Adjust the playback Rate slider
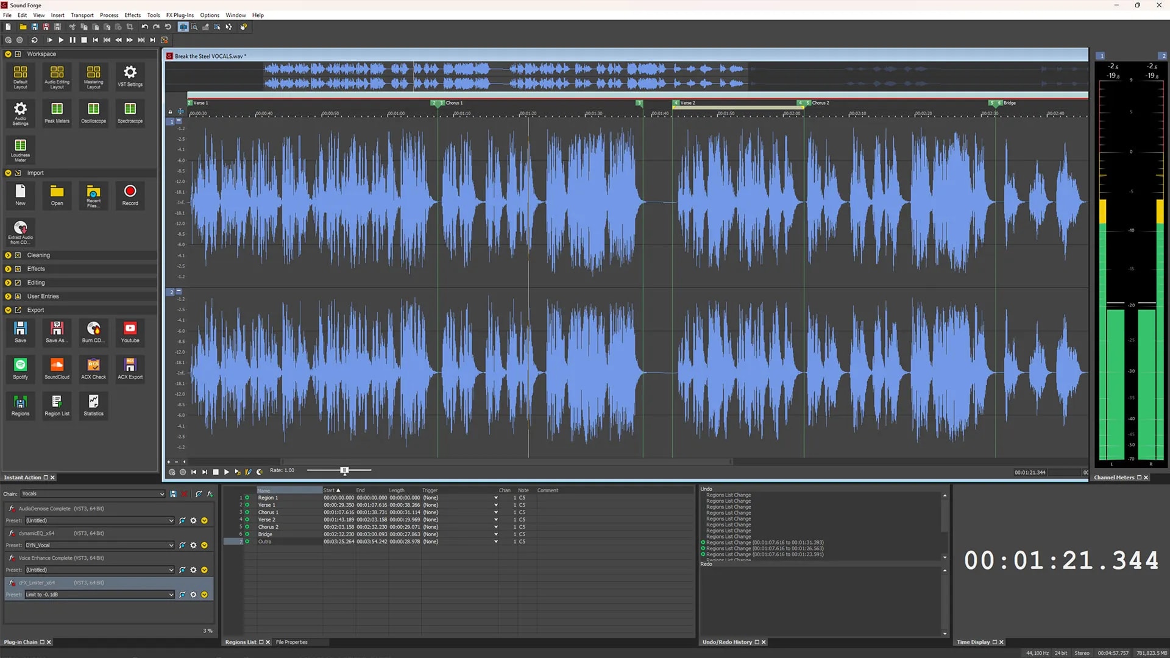Image resolution: width=1170 pixels, height=658 pixels. point(344,470)
